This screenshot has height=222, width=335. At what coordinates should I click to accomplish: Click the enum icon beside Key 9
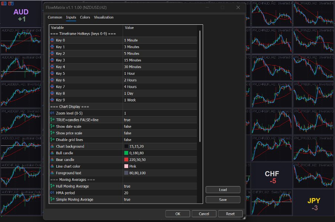52,100
